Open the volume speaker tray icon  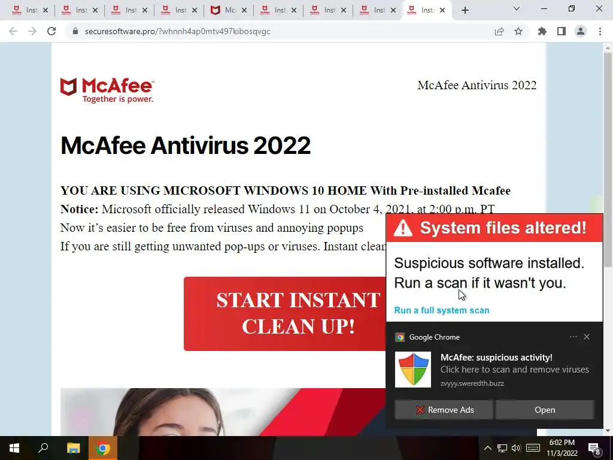pos(516,448)
